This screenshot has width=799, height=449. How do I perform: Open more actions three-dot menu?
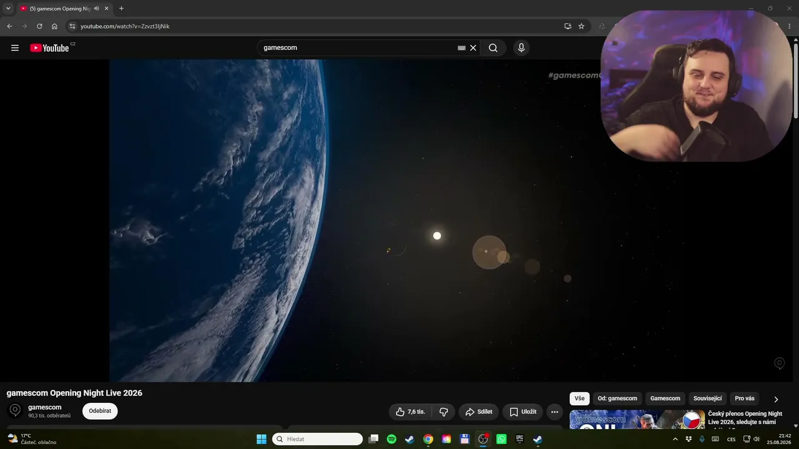tap(554, 412)
